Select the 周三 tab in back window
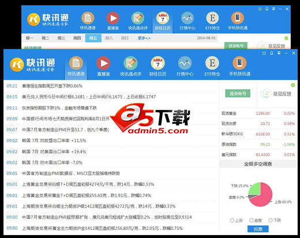Image resolution: width=300 pixels, height=238 pixels. 61,38
